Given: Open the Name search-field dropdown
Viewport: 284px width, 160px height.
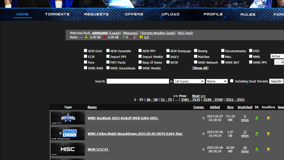Looking at the screenshot, I should (217, 81).
